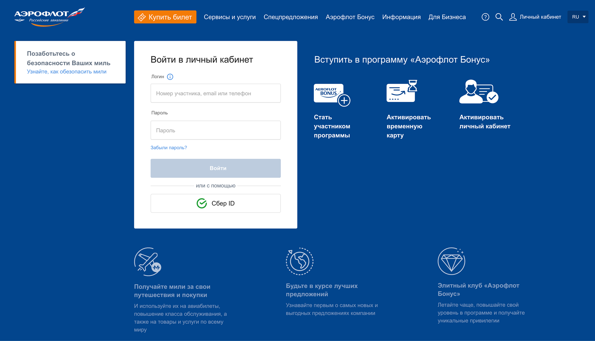The width and height of the screenshot is (595, 341).
Task: Click the Вступить в программу «Аэрофлот Бонус» heading
Action: pyautogui.click(x=402, y=60)
